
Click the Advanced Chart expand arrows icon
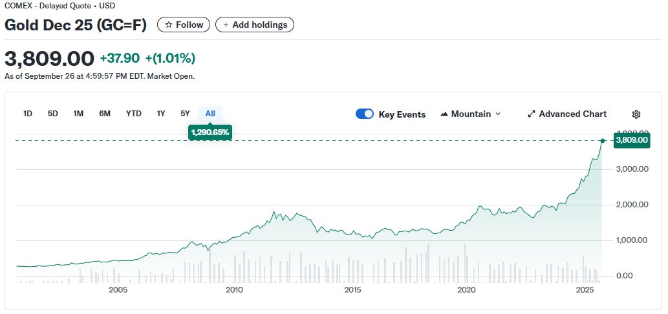click(x=532, y=114)
